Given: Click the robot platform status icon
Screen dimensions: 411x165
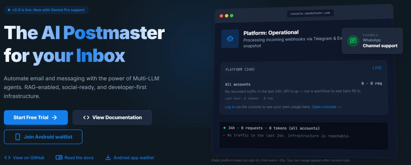Looking at the screenshot, I should [230, 39].
